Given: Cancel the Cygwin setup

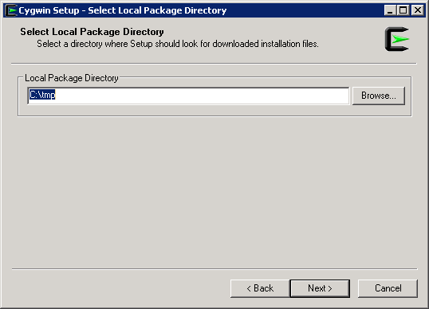Looking at the screenshot, I should [388, 288].
